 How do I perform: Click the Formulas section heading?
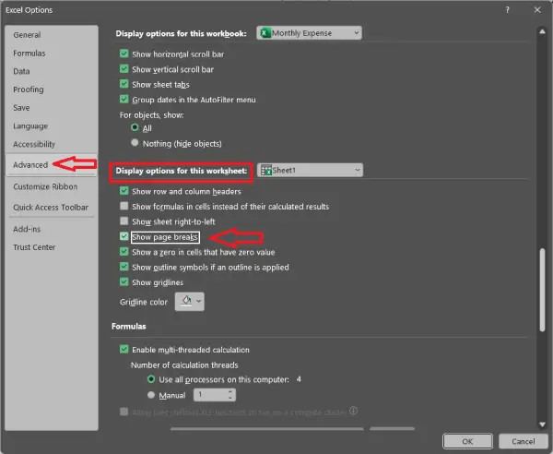(129, 327)
